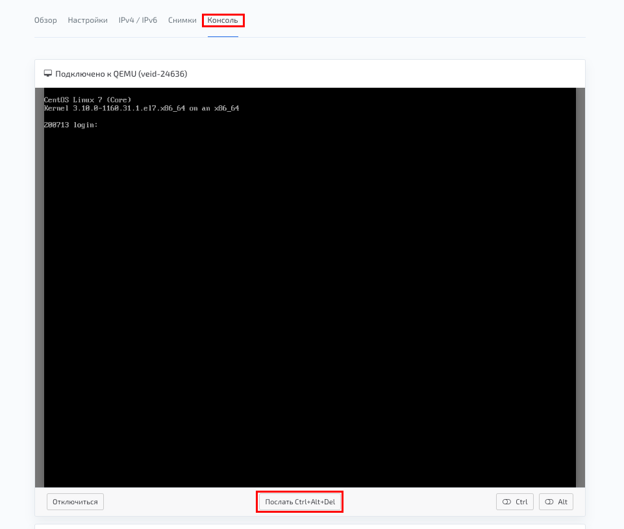Send Ctrl+Alt+Del to the console
Viewport: 624px width, 529px height.
pyautogui.click(x=300, y=502)
